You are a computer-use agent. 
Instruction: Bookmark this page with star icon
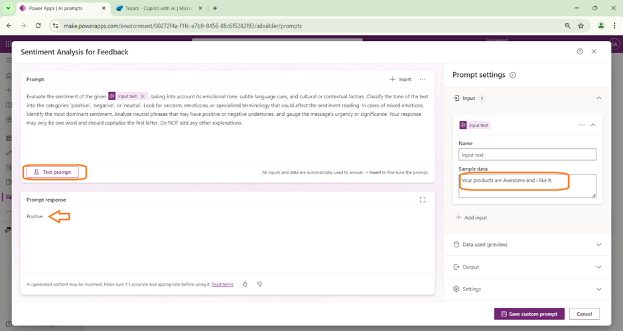[x=581, y=26]
